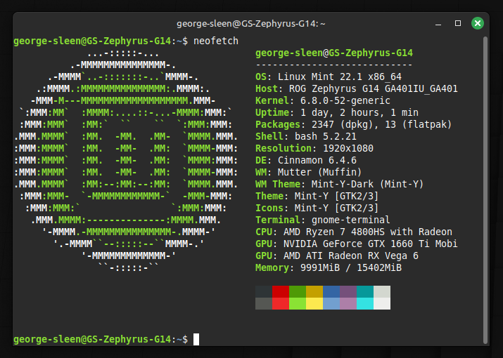Click the 'Shell: bash 5.2.21' line
503x358 pixels.
click(306, 136)
